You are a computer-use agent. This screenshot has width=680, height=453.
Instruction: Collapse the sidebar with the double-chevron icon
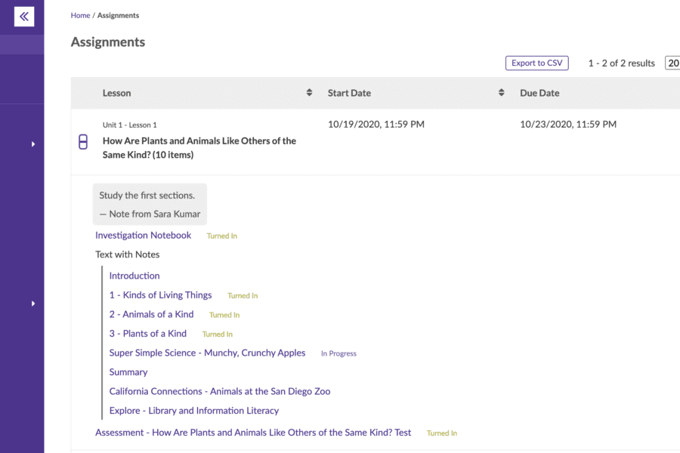24,17
